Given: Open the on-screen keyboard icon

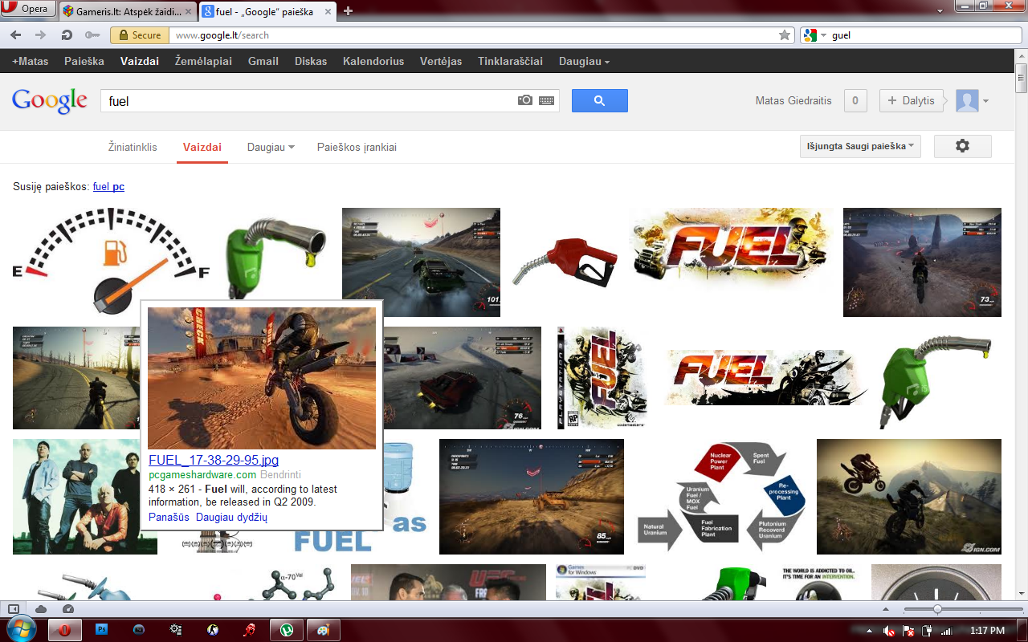Looking at the screenshot, I should (x=547, y=100).
